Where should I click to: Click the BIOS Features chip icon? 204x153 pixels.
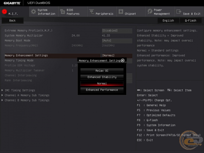62,12
